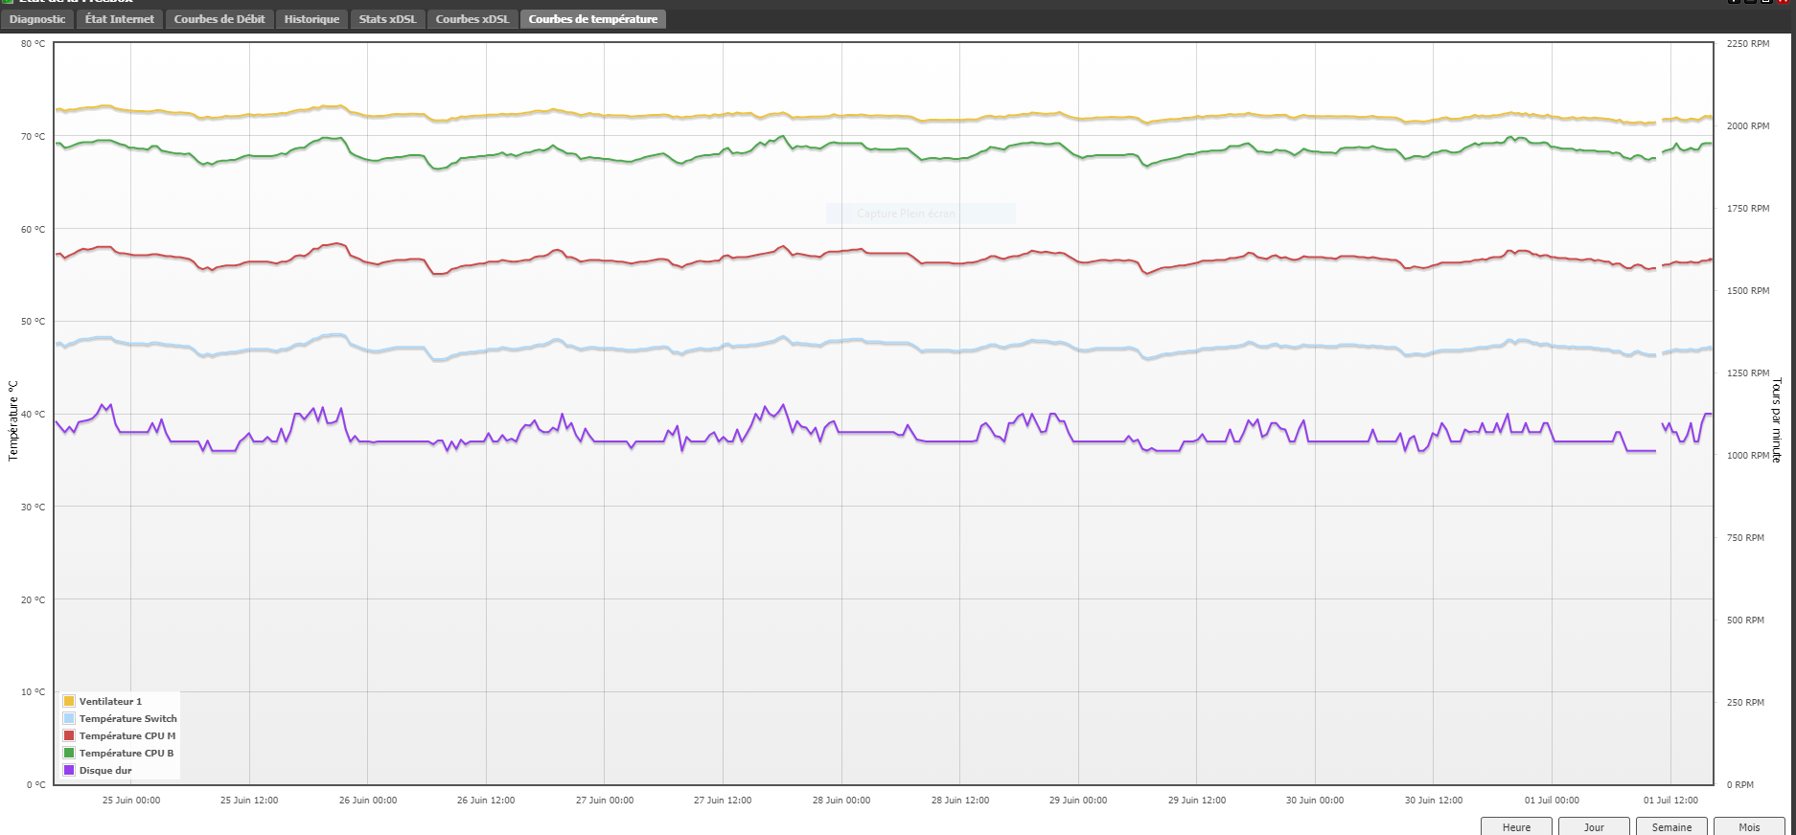Click the 27 Juin 12:00 axis label
The height and width of the screenshot is (835, 1796).
[x=723, y=800]
